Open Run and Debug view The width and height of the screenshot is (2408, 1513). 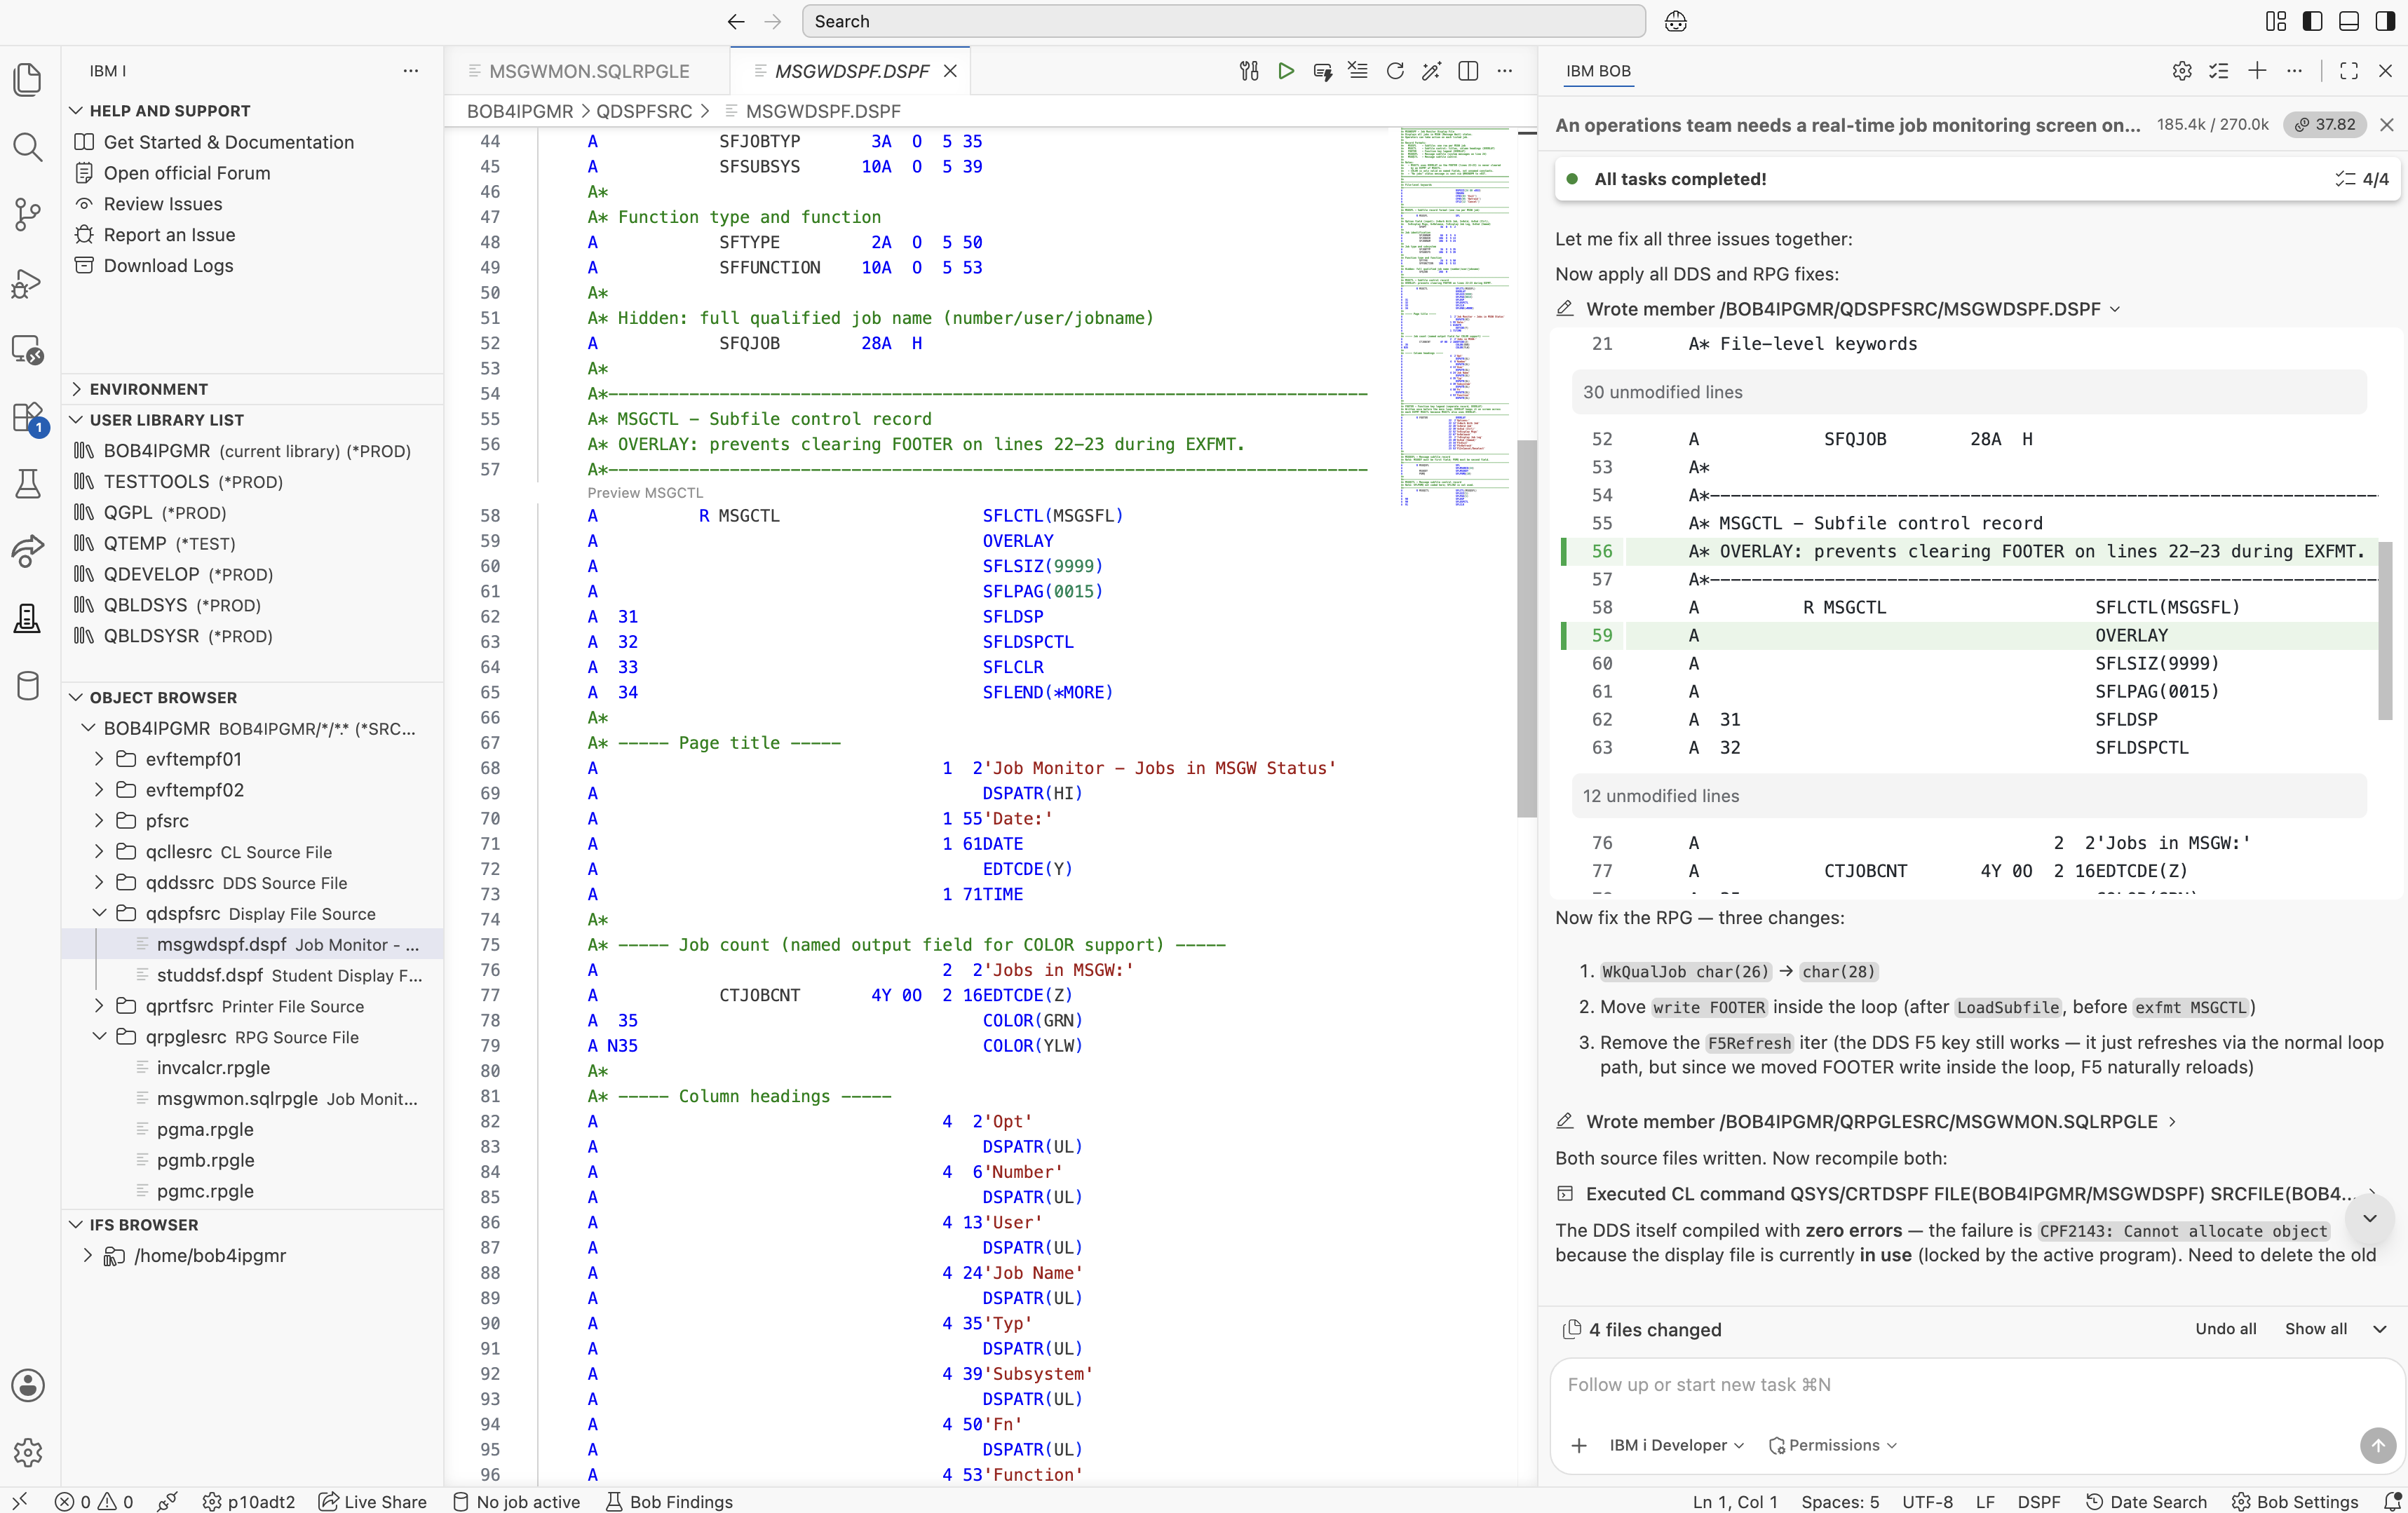tap(28, 283)
